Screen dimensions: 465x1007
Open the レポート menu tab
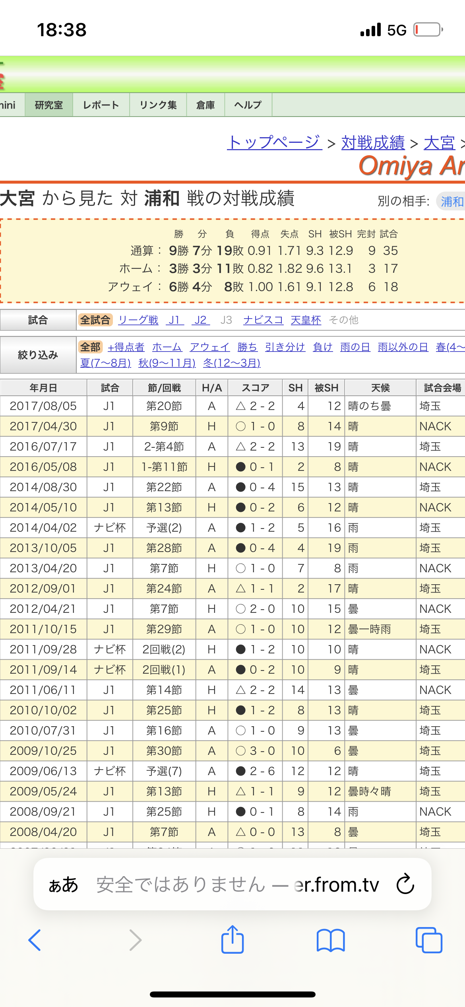point(101,105)
